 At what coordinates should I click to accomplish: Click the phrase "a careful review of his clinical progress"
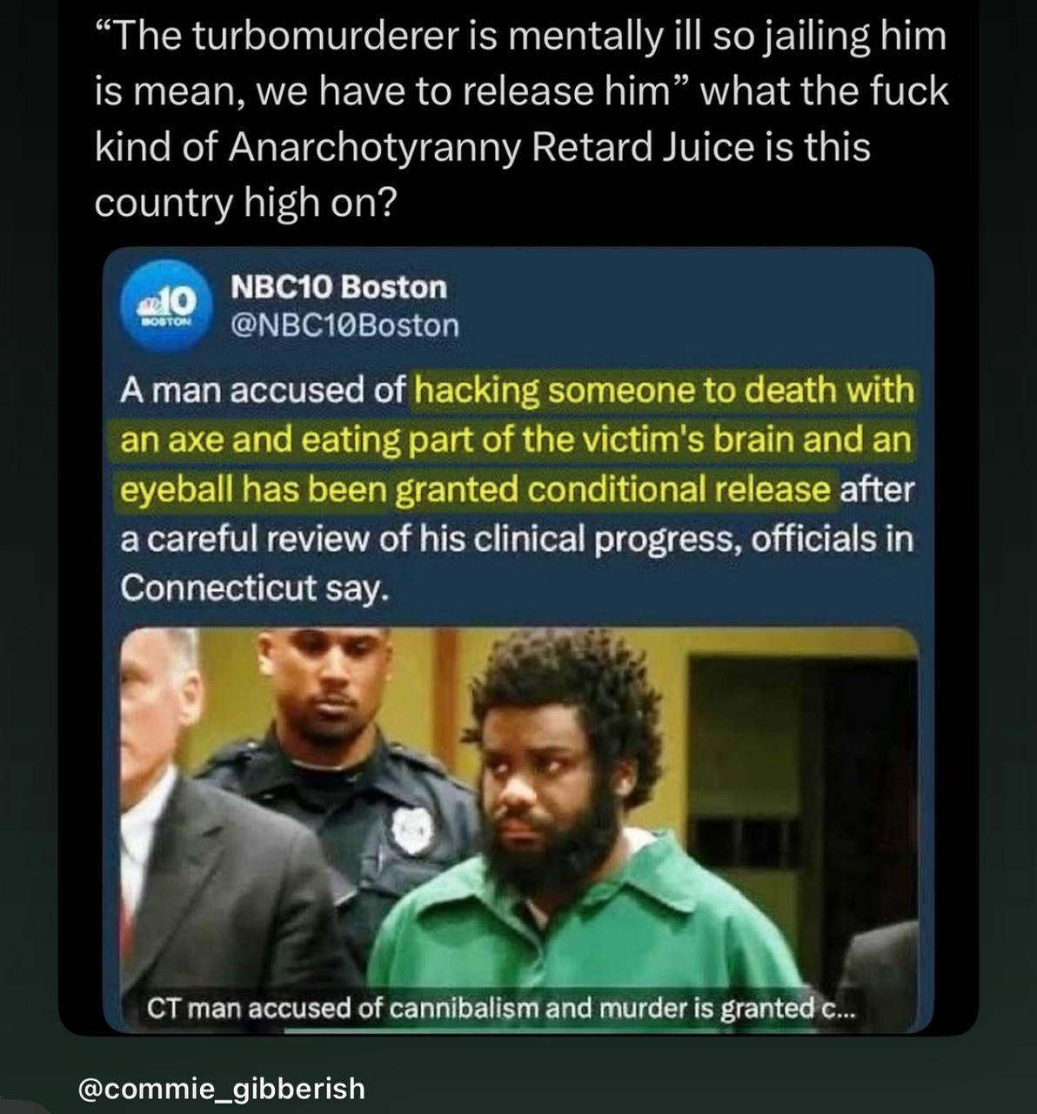(x=430, y=540)
